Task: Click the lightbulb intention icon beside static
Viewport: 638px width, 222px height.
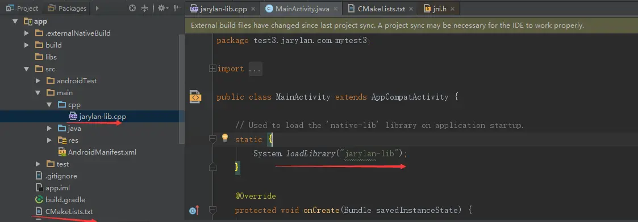Action: (224, 138)
